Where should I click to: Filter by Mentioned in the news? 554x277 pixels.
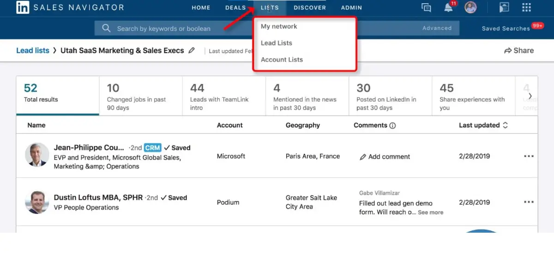tap(307, 96)
